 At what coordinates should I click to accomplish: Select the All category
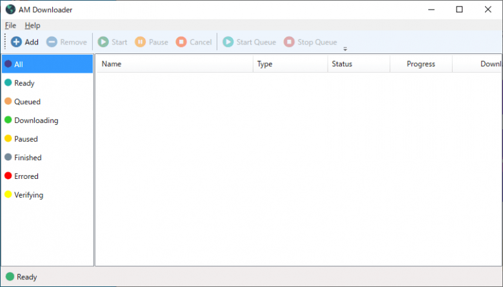[x=48, y=64]
